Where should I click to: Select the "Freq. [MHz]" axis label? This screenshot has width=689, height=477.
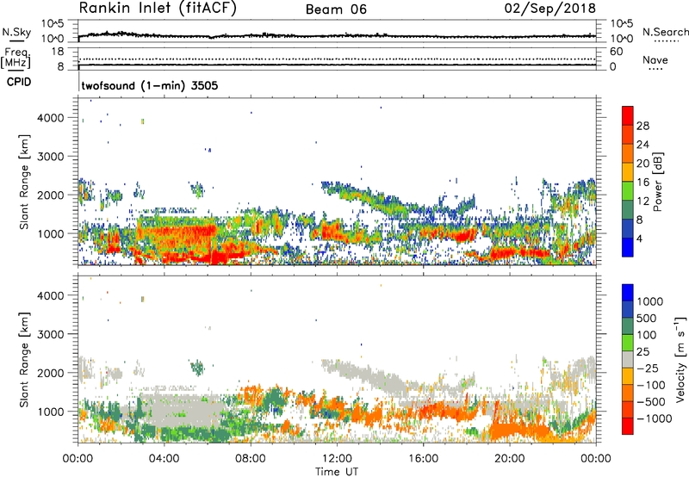point(16,58)
